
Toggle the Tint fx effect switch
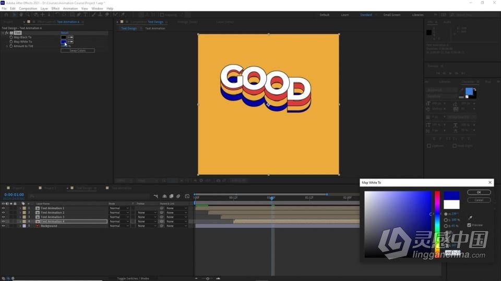click(7, 33)
